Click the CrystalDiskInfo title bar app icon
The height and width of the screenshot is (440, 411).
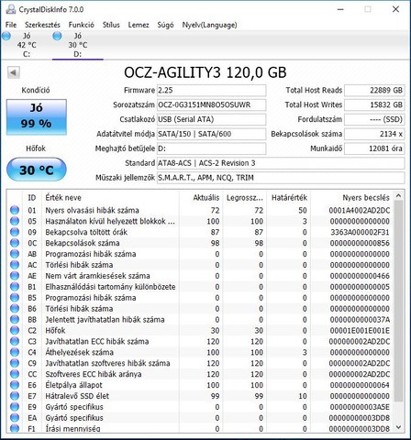(11, 9)
